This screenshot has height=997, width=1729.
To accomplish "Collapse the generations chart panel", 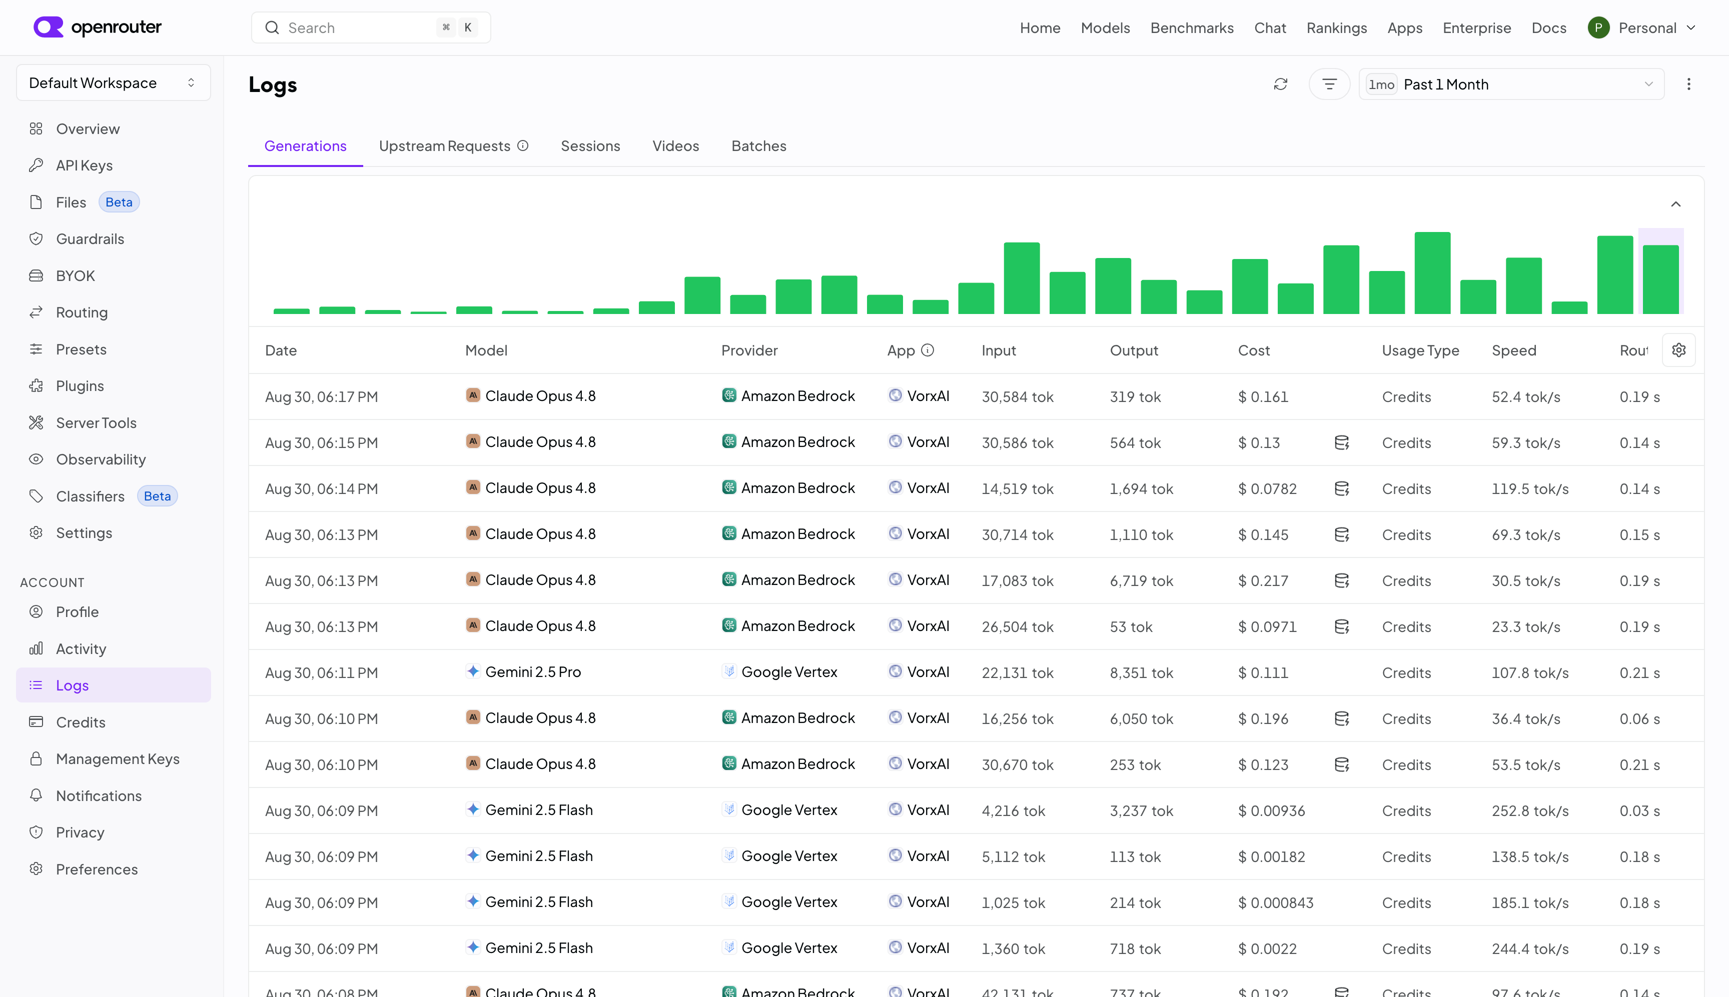I will tap(1675, 204).
